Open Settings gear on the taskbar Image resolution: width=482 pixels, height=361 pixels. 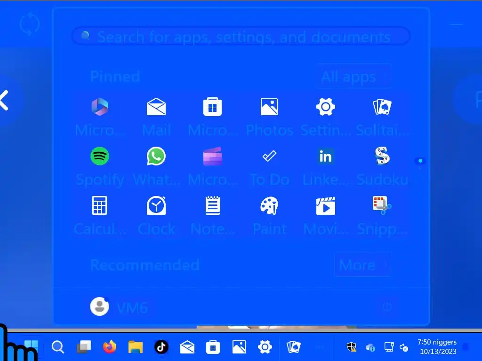(265, 347)
